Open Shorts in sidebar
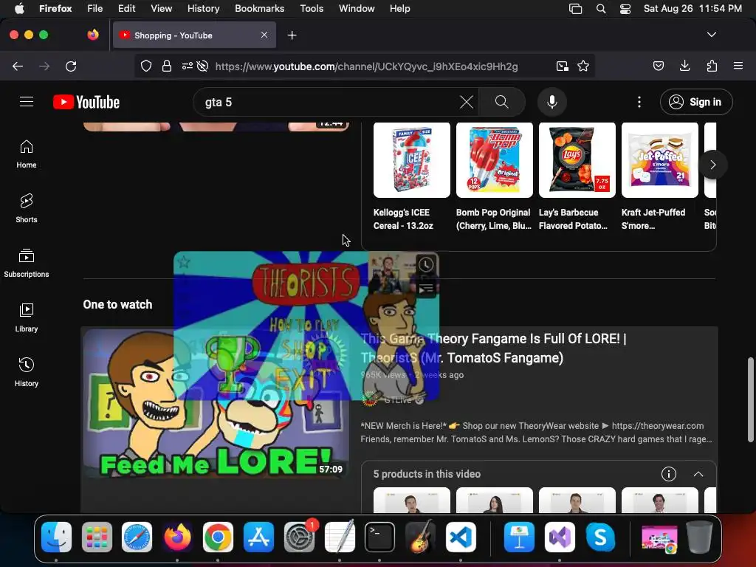This screenshot has height=567, width=756. tap(27, 209)
